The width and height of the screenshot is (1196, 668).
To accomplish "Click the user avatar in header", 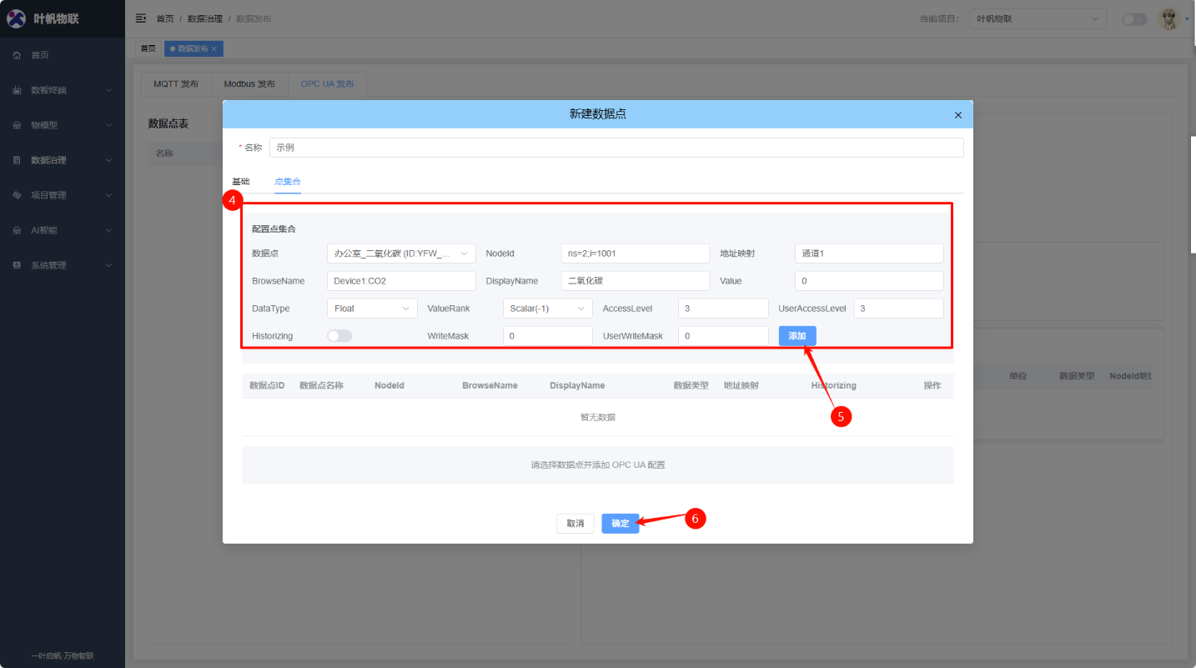I will pyautogui.click(x=1169, y=18).
